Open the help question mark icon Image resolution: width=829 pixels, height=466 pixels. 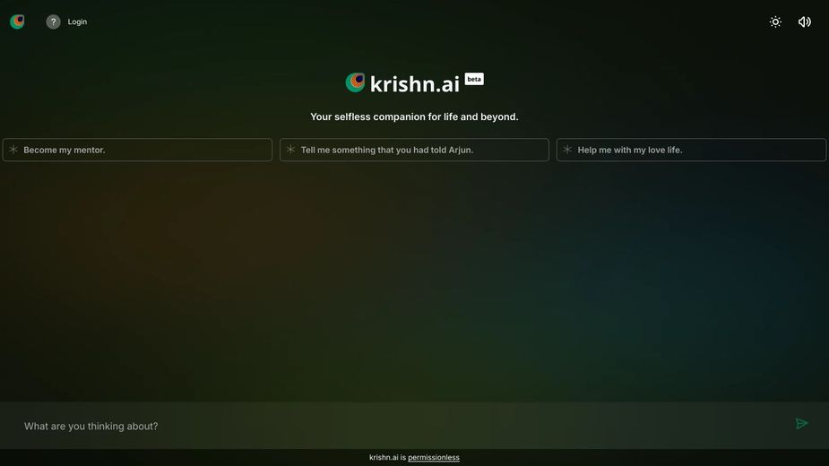point(54,22)
